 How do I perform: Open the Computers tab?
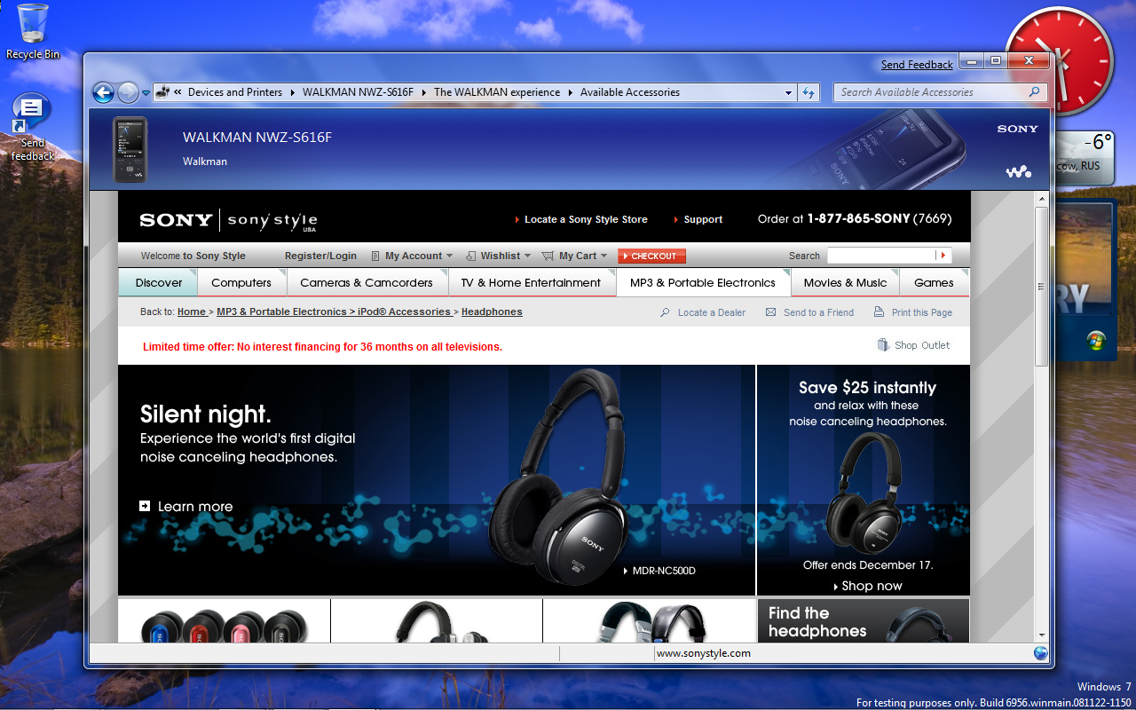pos(241,282)
